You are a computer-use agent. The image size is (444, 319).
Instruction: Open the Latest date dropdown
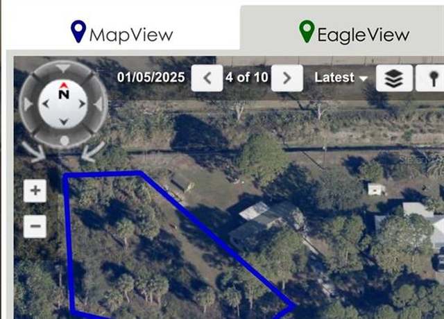341,78
